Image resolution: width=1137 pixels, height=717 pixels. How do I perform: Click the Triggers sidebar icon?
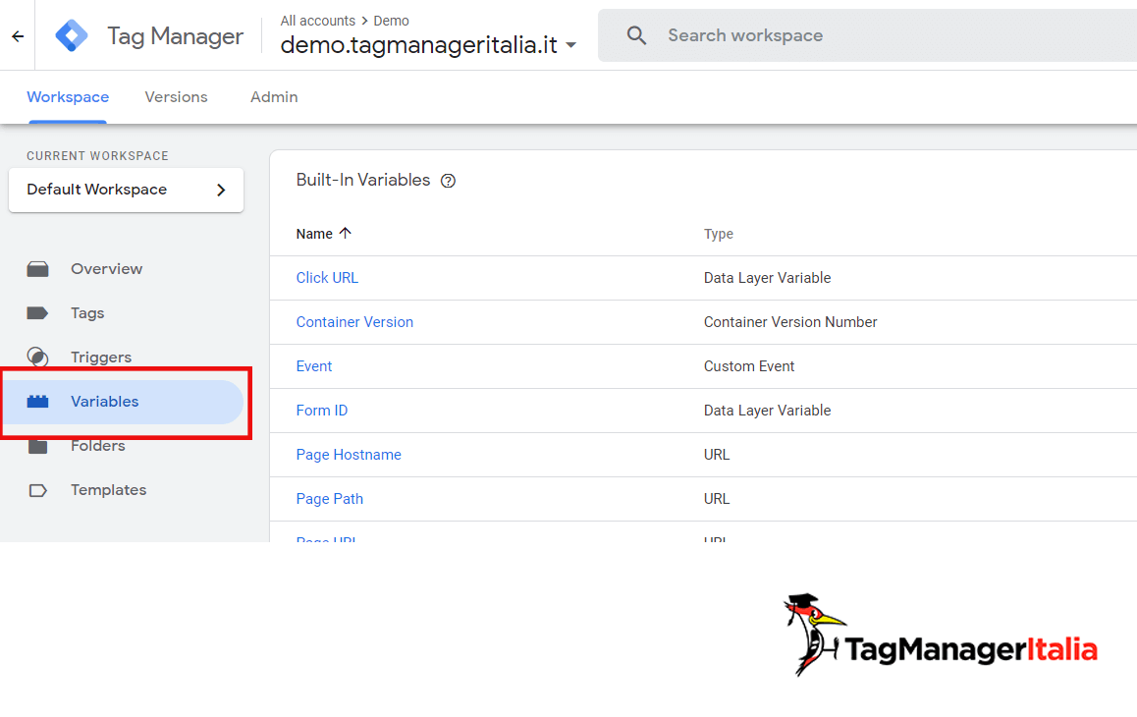pyautogui.click(x=37, y=358)
